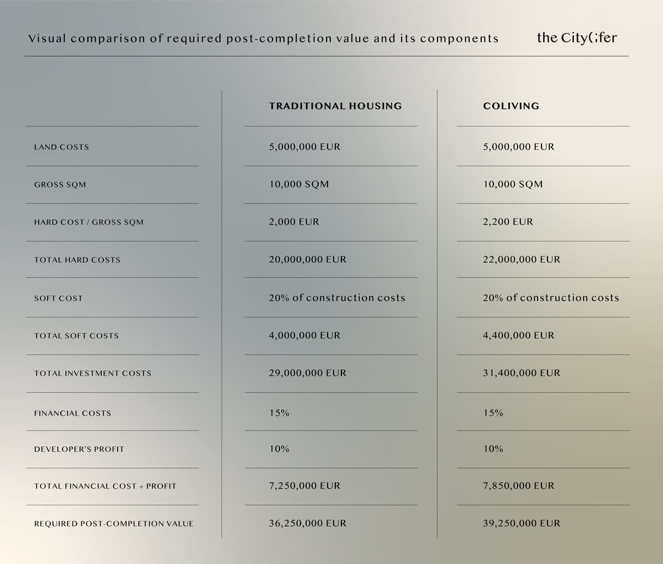Select the 2,200 EUR coliving hard cost

click(x=508, y=222)
